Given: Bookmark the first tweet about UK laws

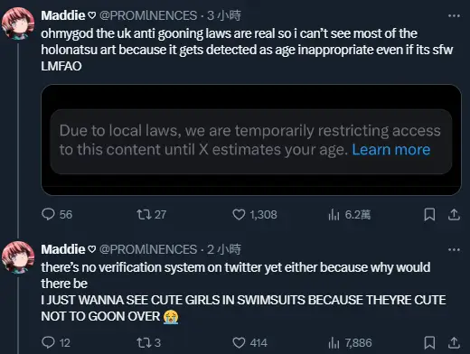Looking at the screenshot, I should coord(429,215).
